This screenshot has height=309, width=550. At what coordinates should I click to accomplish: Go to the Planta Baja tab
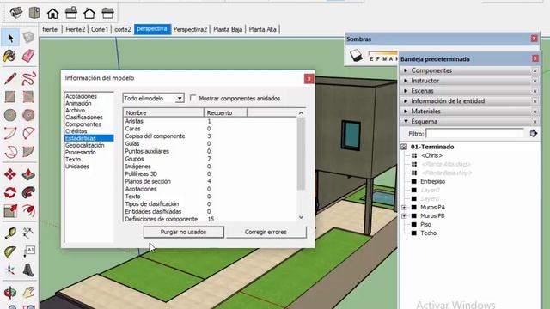[228, 29]
